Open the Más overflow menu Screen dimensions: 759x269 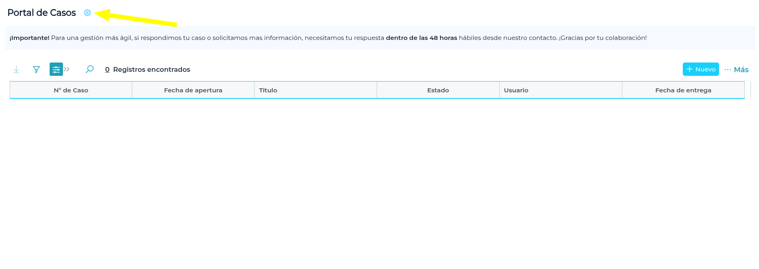(x=736, y=69)
